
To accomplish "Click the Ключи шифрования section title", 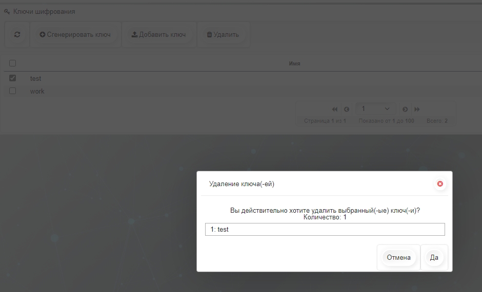I will 44,12.
